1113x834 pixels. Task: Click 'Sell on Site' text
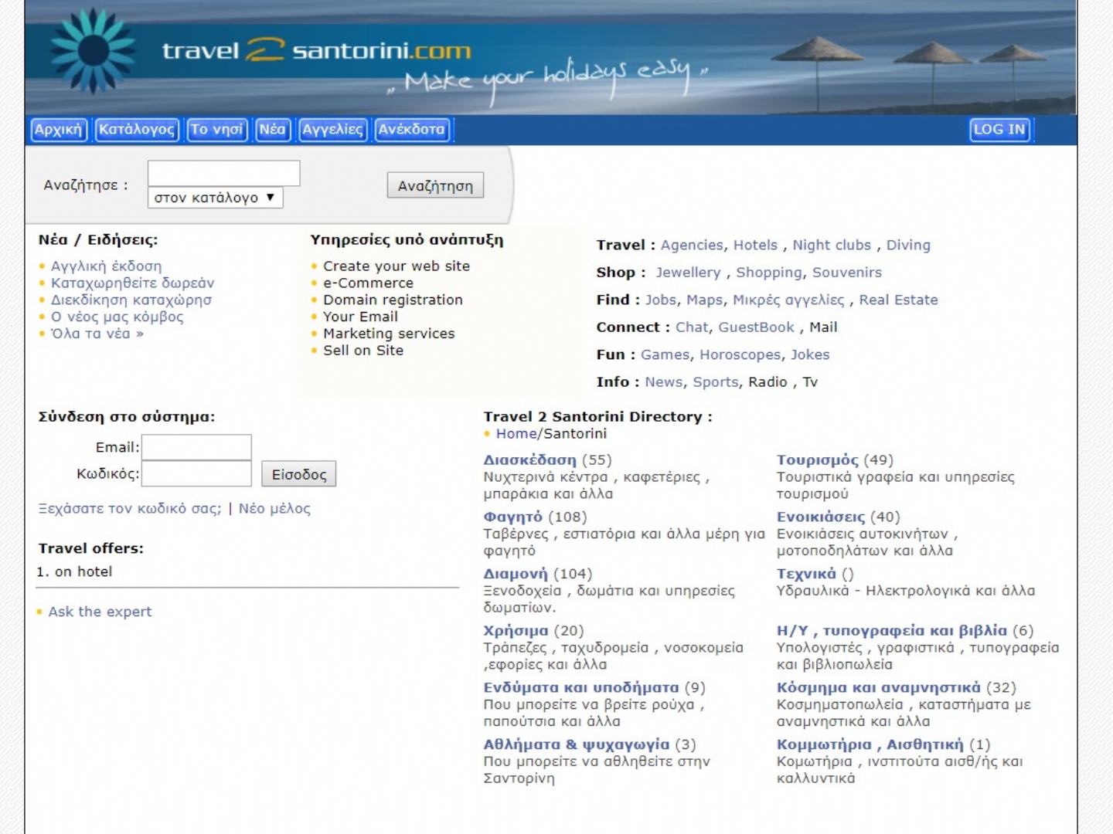(363, 351)
